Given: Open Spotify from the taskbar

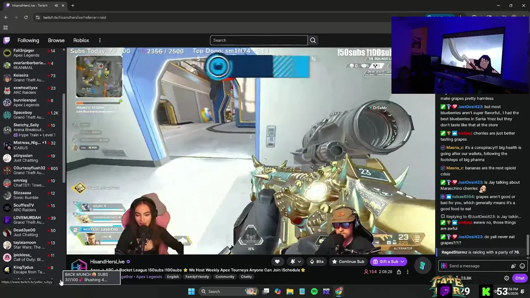Looking at the screenshot, I should tap(314, 291).
